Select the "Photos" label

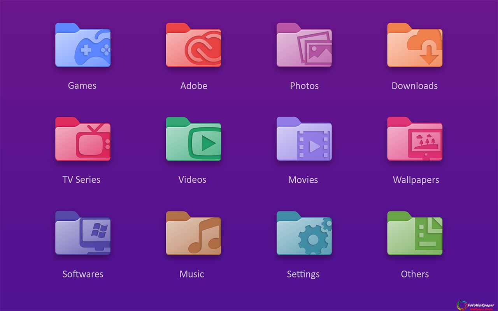pos(304,86)
